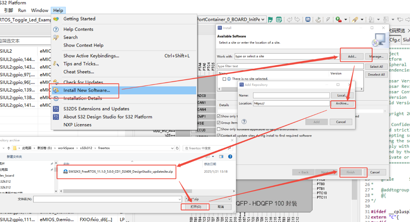410x222 pixels.
Task: Click the debug run icon in toolbar
Action: pyautogui.click(x=339, y=20)
